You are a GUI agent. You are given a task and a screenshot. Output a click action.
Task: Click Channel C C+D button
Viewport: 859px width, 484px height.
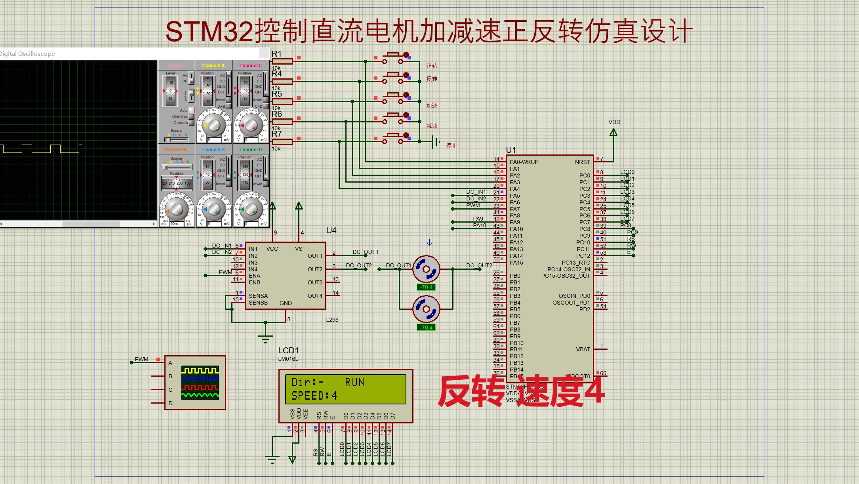click(266, 106)
